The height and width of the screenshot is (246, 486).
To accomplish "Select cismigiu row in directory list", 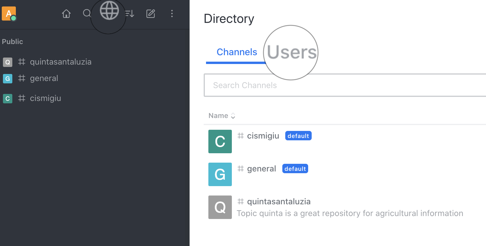I will (263, 136).
